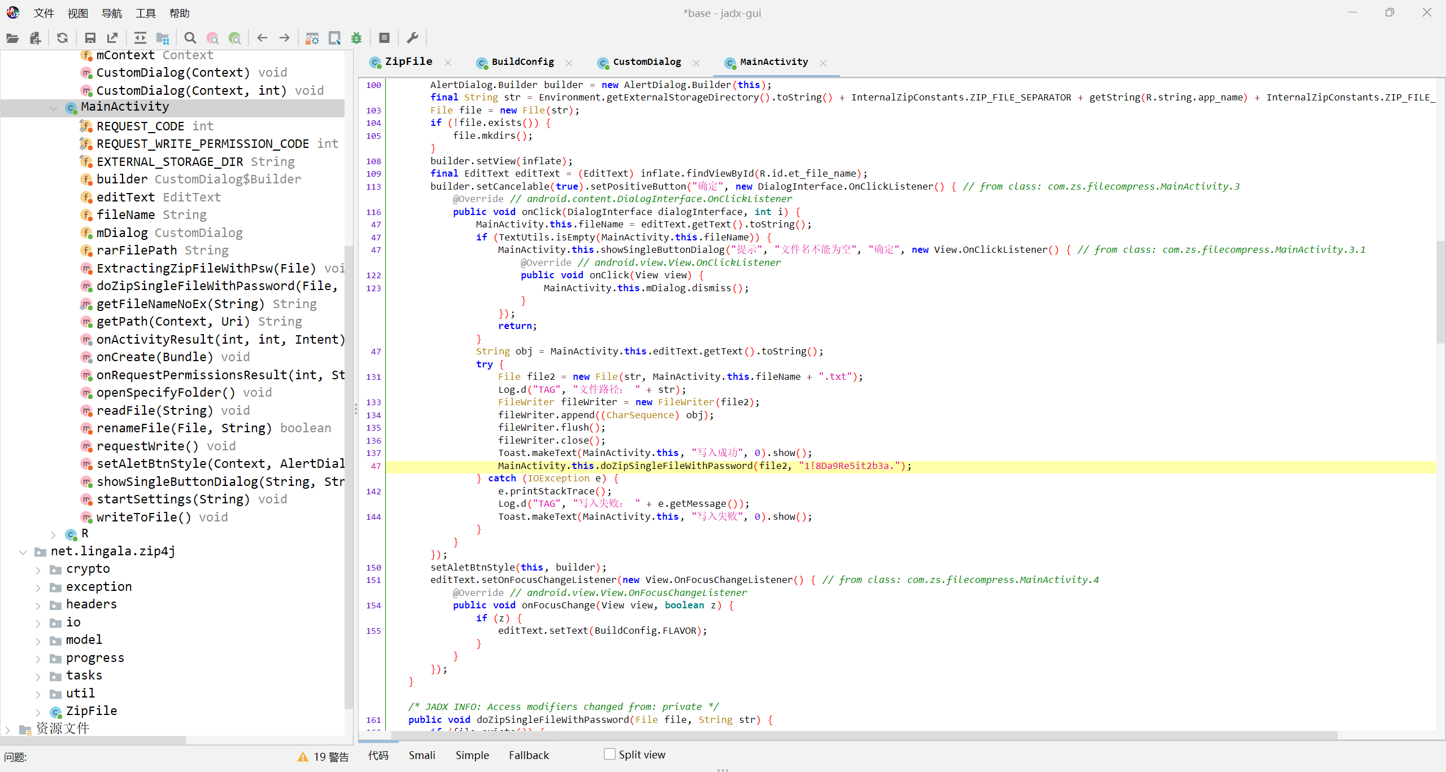Close the ZipFile tab
This screenshot has width=1446, height=772.
click(448, 63)
